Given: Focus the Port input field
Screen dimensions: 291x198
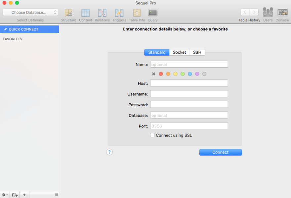Looking at the screenshot, I should 189,126.
